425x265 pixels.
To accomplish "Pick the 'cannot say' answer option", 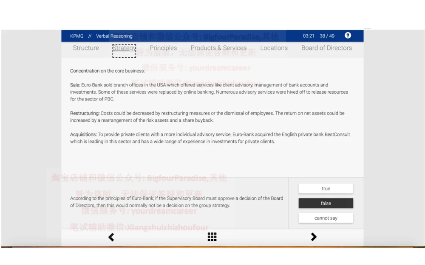I will 326,218.
